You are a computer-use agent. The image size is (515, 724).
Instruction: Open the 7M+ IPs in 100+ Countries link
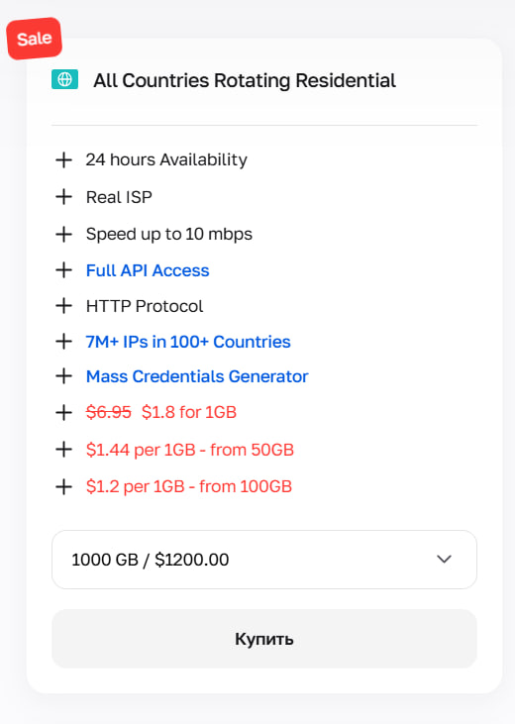point(188,342)
